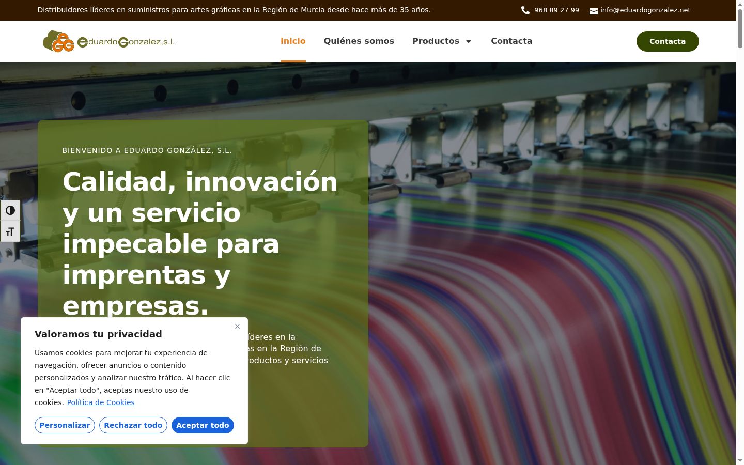The width and height of the screenshot is (744, 465).
Task: Accept all cookies with Aceptar todo
Action: click(203, 425)
